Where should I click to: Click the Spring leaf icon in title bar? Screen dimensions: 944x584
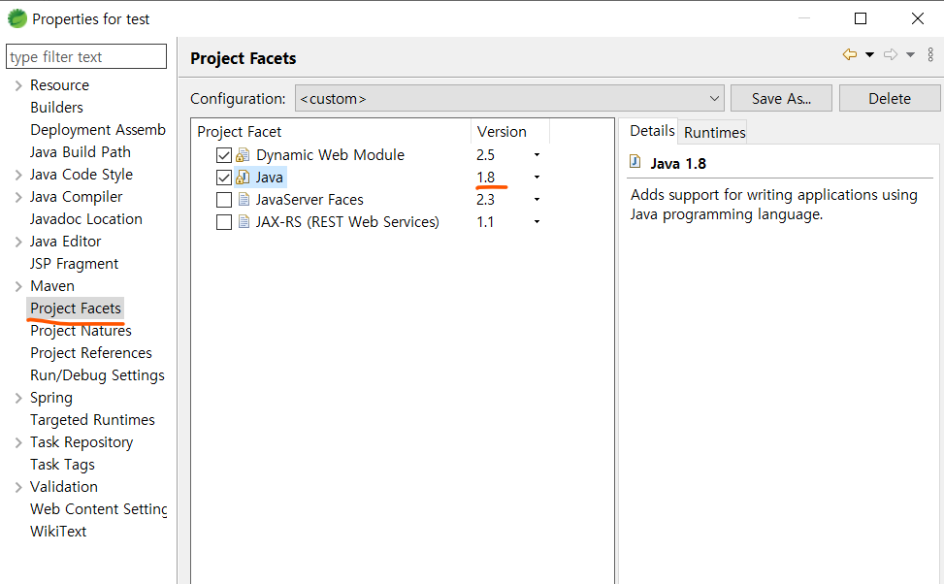(x=16, y=18)
